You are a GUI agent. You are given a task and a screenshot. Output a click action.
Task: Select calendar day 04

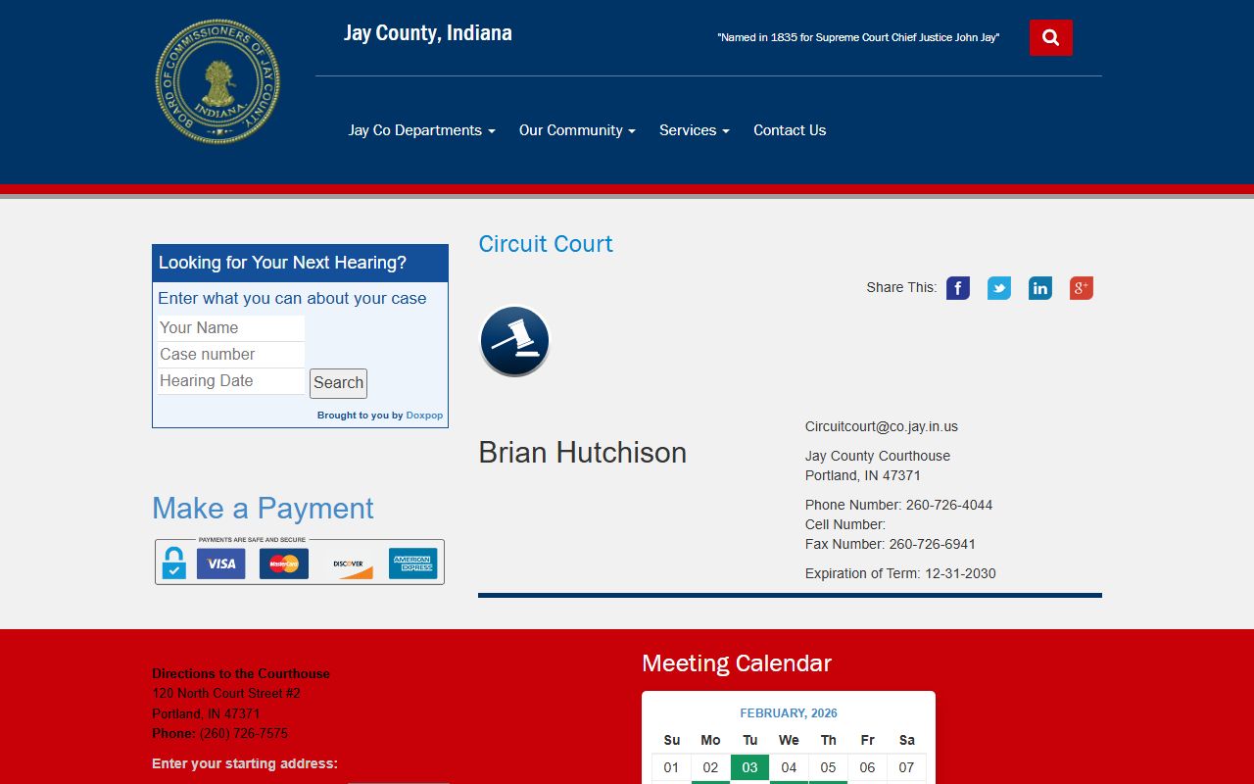pyautogui.click(x=789, y=767)
